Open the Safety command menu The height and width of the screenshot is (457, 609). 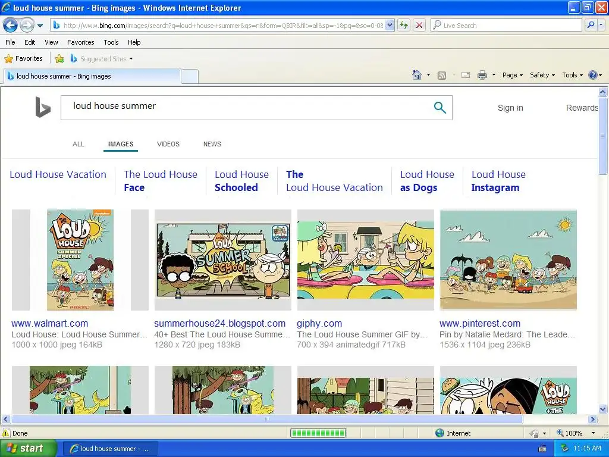542,75
